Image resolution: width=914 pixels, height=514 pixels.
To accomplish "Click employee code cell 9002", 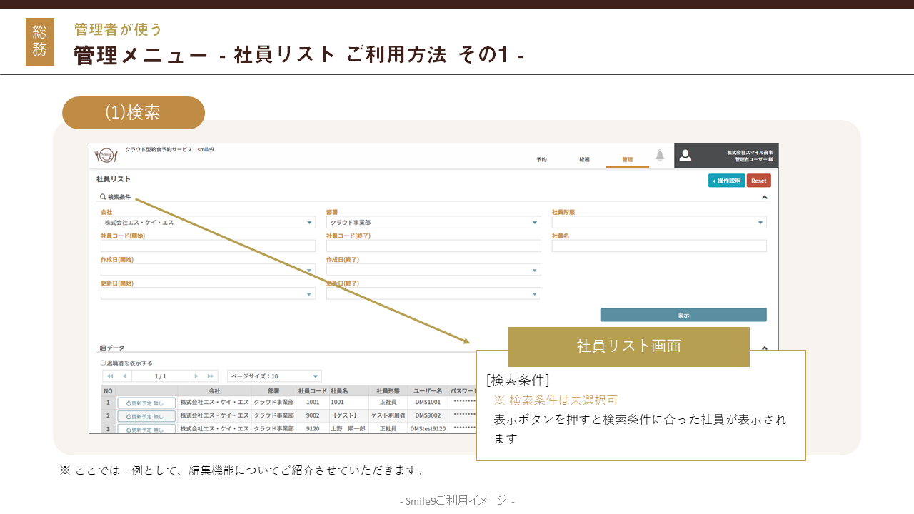I will coord(313,415).
